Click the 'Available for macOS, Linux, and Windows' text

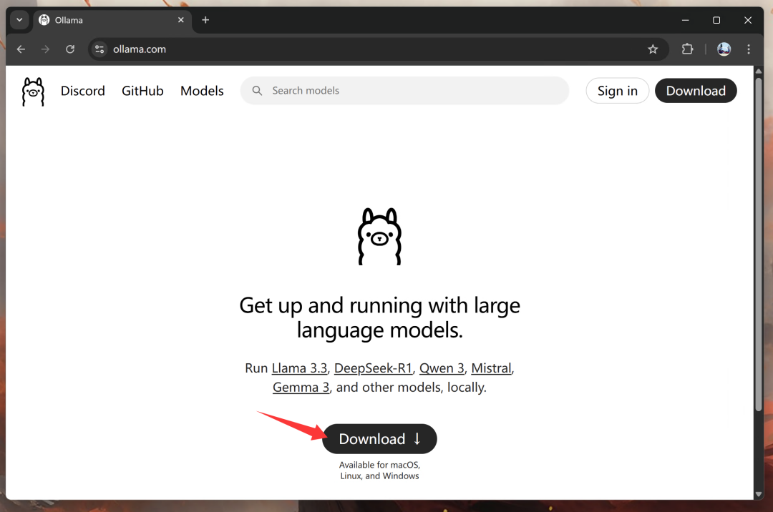coord(379,470)
